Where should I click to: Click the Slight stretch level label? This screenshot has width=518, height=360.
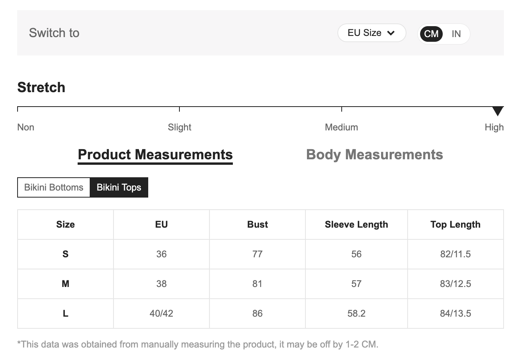179,127
